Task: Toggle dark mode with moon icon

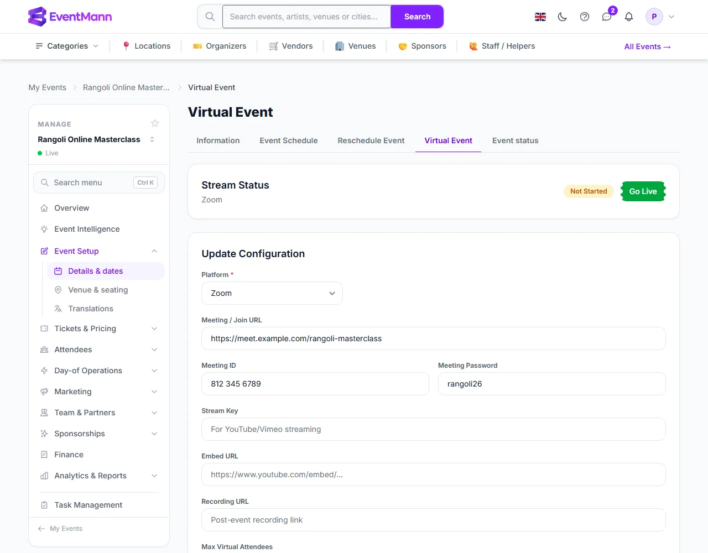Action: (563, 17)
